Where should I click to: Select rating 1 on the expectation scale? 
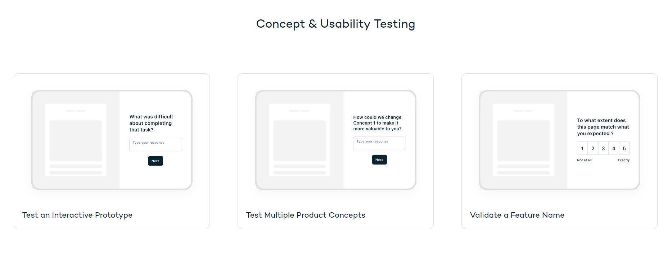coord(582,148)
